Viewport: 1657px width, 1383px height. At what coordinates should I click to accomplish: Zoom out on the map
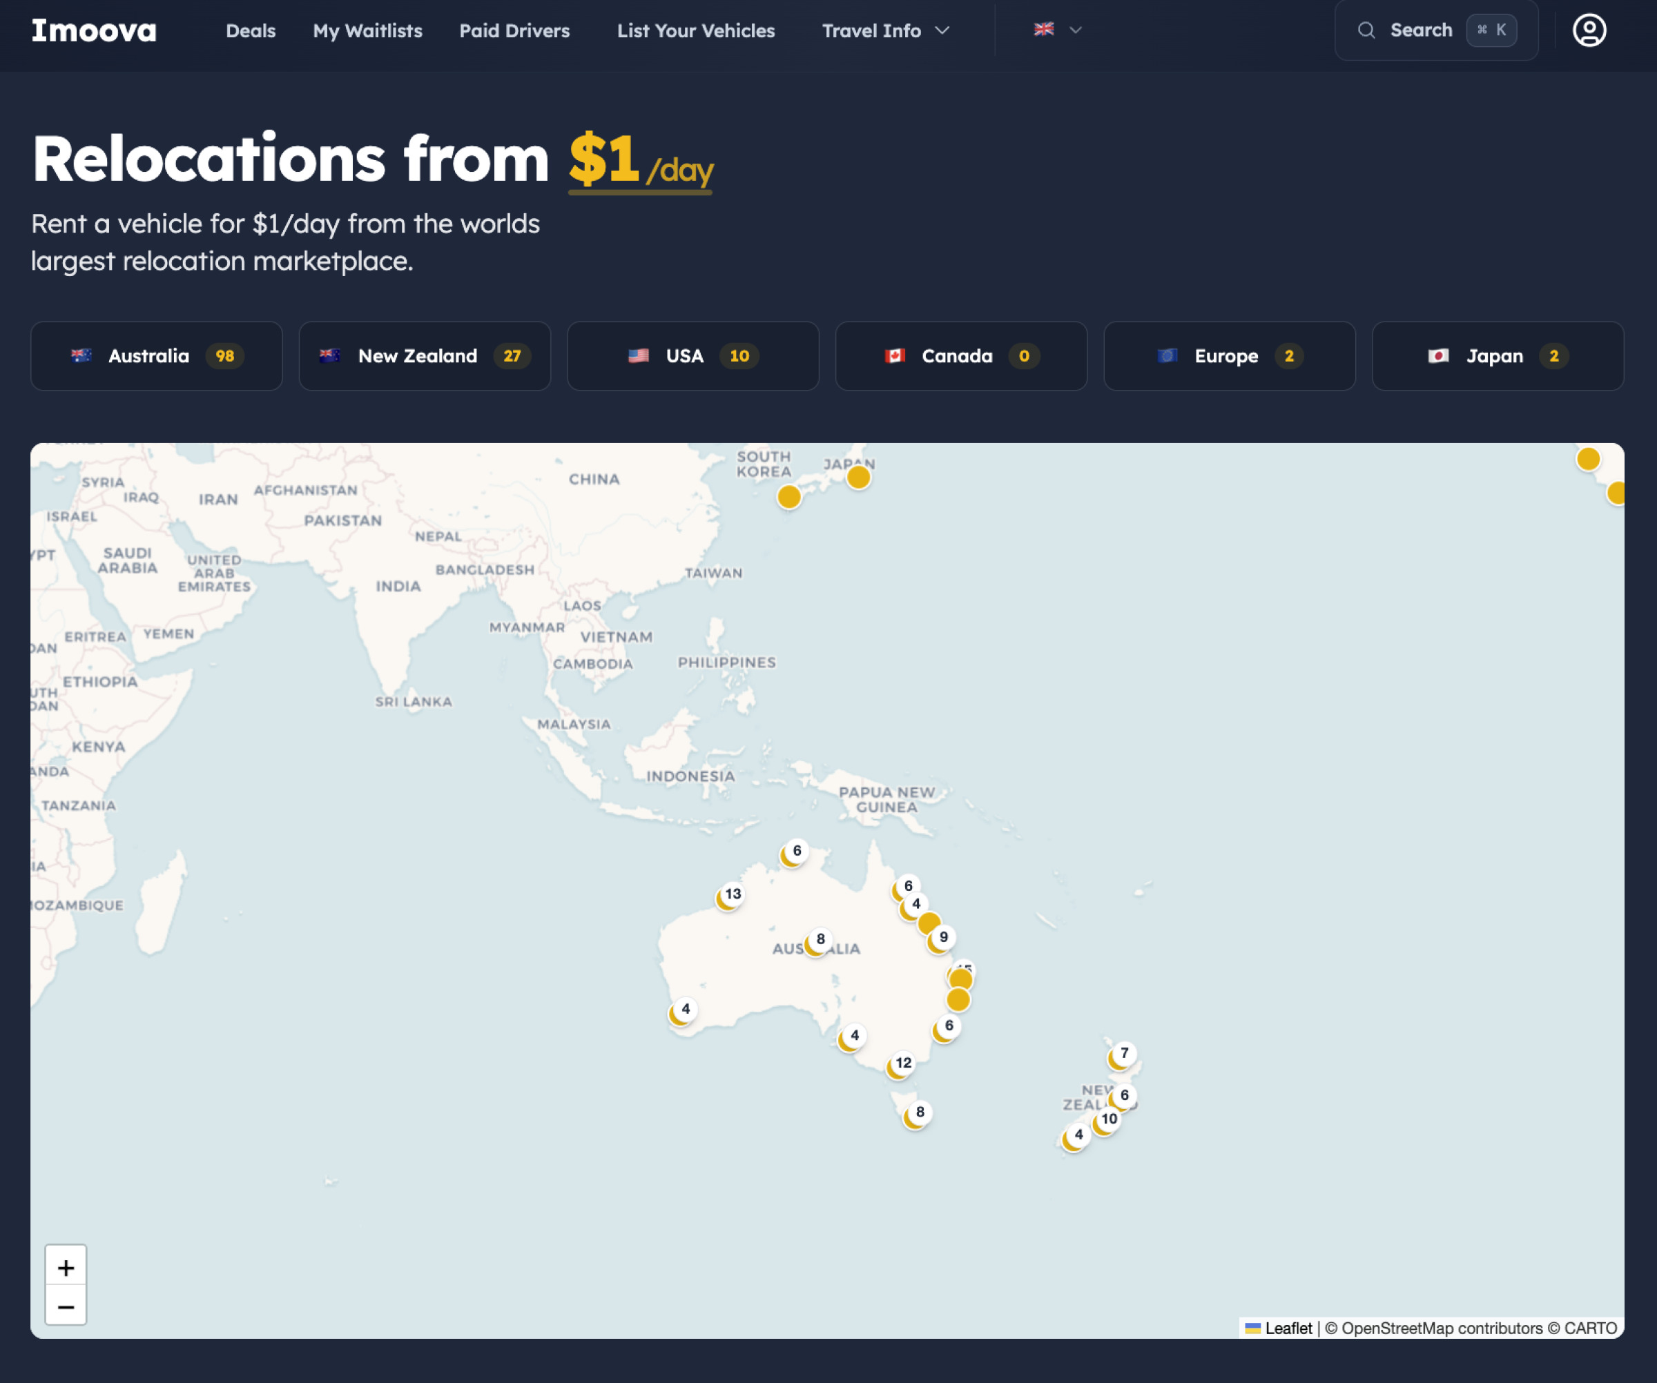pos(66,1306)
